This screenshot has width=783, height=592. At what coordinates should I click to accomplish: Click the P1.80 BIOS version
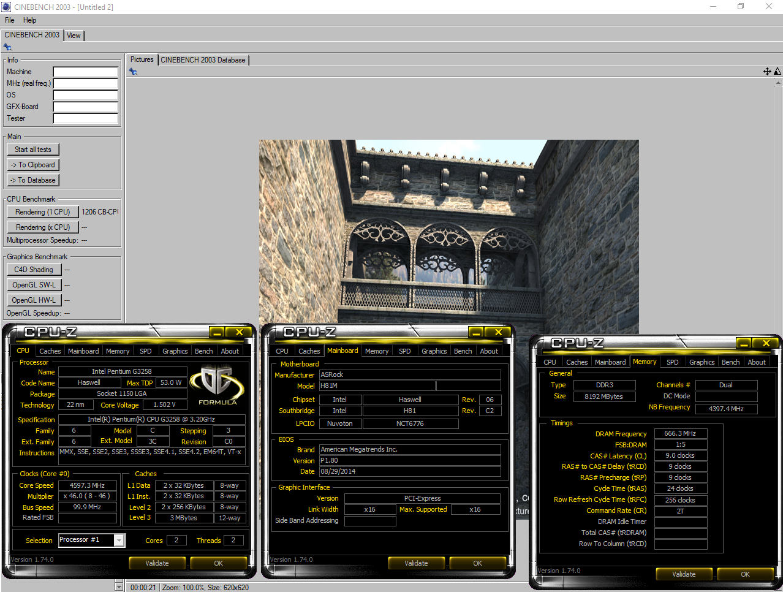coord(410,460)
